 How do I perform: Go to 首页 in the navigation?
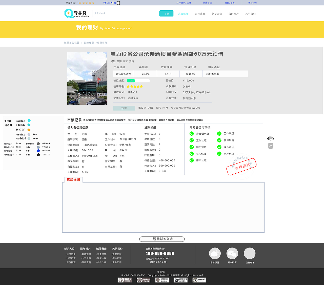166,13
